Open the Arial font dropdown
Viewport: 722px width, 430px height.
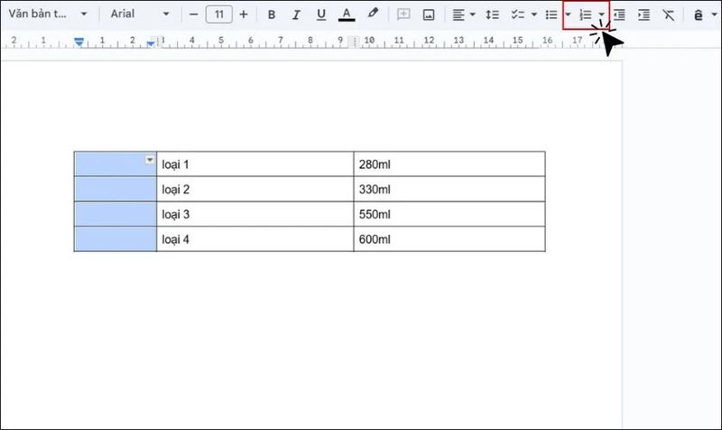click(138, 14)
